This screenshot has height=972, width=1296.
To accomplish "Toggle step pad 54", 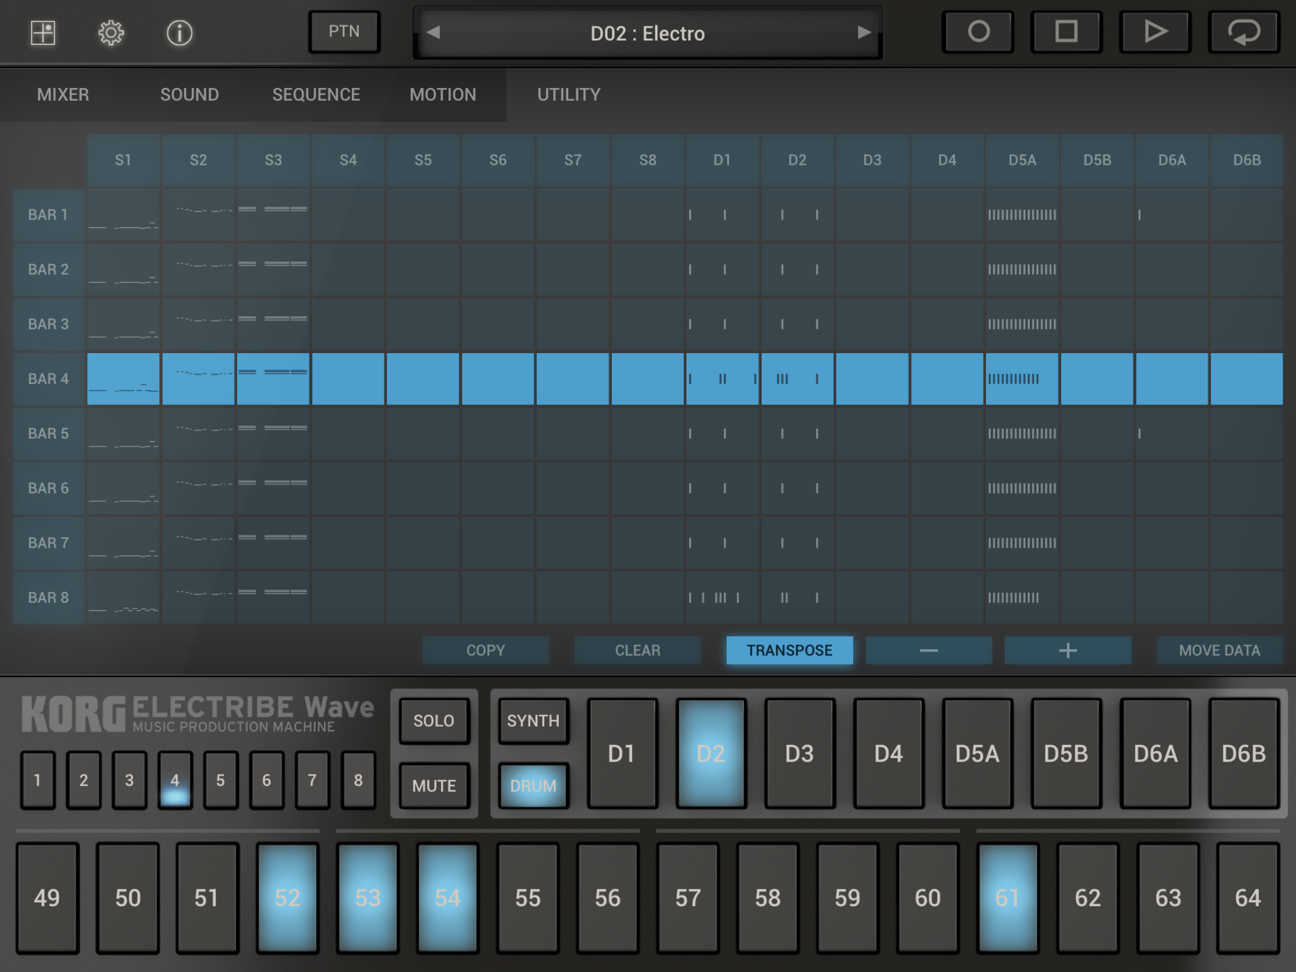I will (448, 897).
